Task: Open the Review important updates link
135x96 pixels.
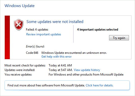Action: 44,34
